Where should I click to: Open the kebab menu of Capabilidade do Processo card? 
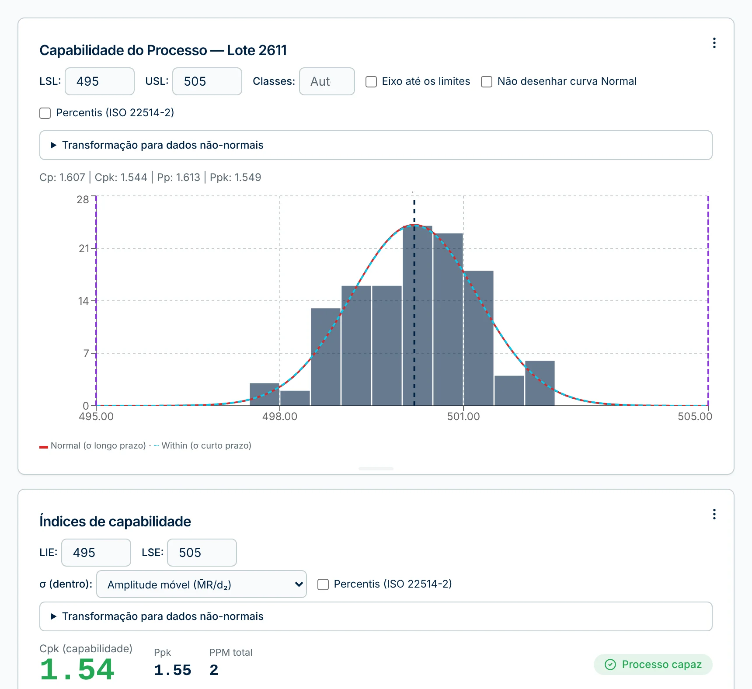tap(714, 43)
